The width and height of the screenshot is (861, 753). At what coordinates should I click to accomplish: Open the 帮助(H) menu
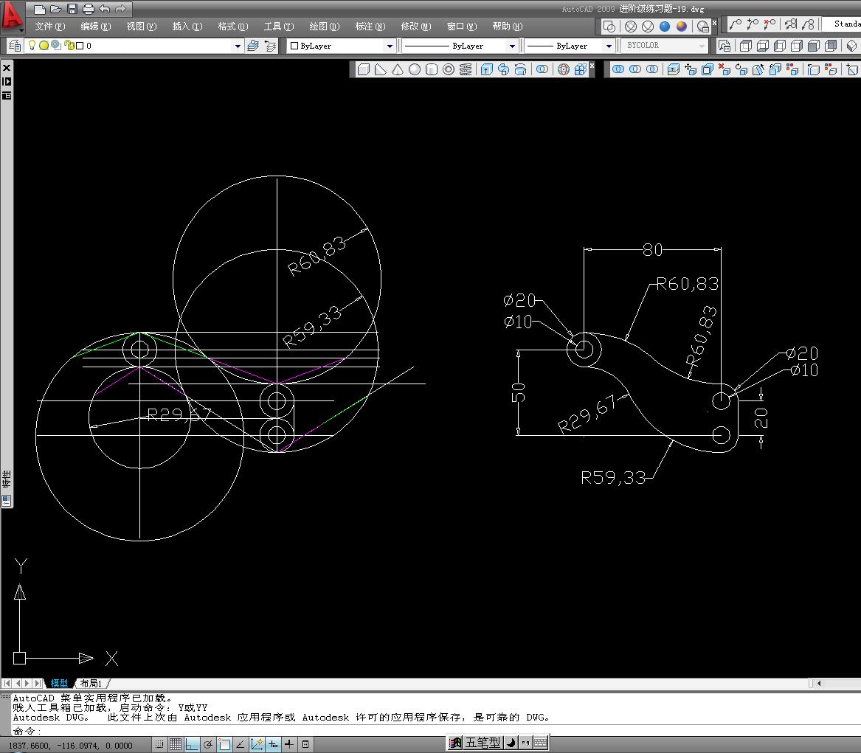pos(508,27)
